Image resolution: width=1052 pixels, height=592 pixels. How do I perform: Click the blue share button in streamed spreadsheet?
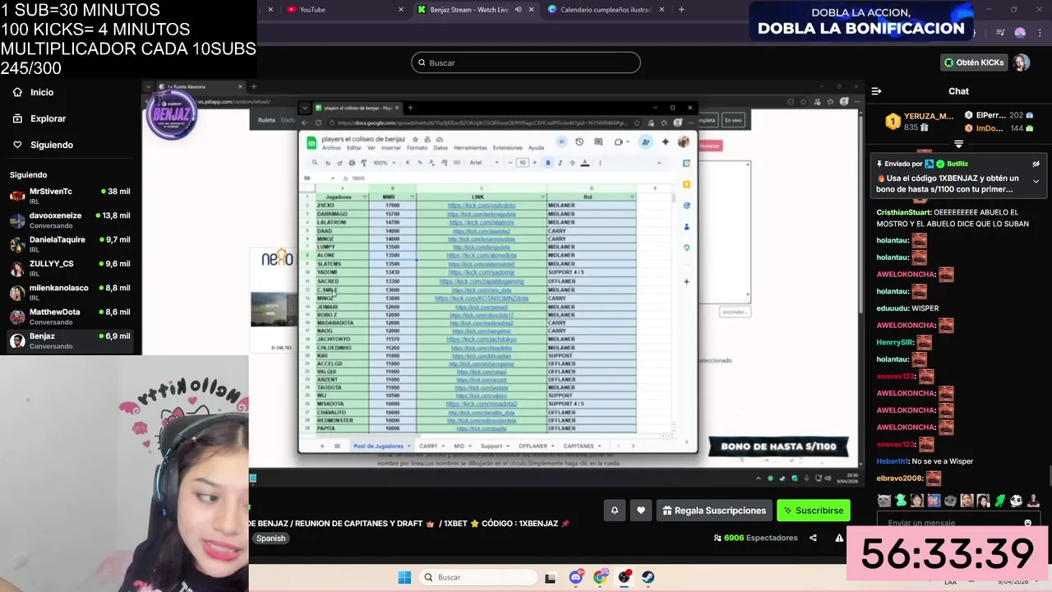pos(645,141)
